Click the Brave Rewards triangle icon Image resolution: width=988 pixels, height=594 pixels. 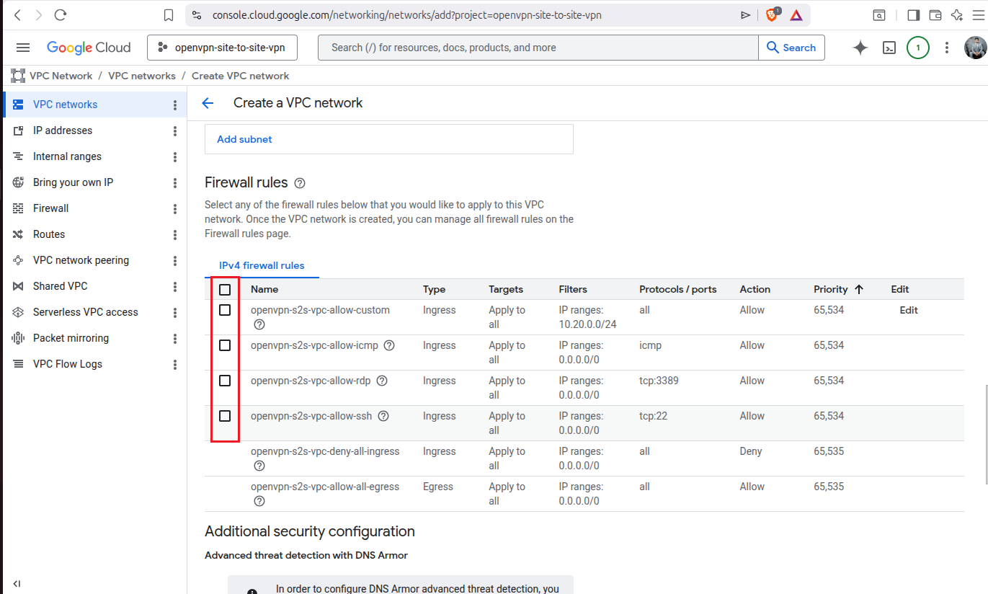pos(796,15)
